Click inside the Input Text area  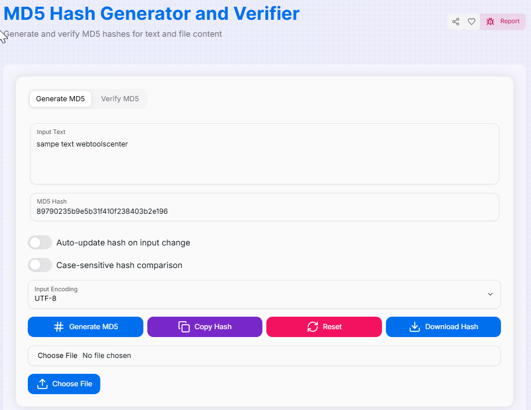(264, 161)
